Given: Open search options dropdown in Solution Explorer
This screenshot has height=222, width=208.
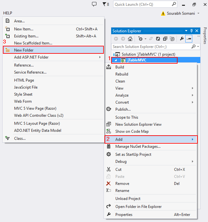Looking at the screenshot, I should point(198,46).
